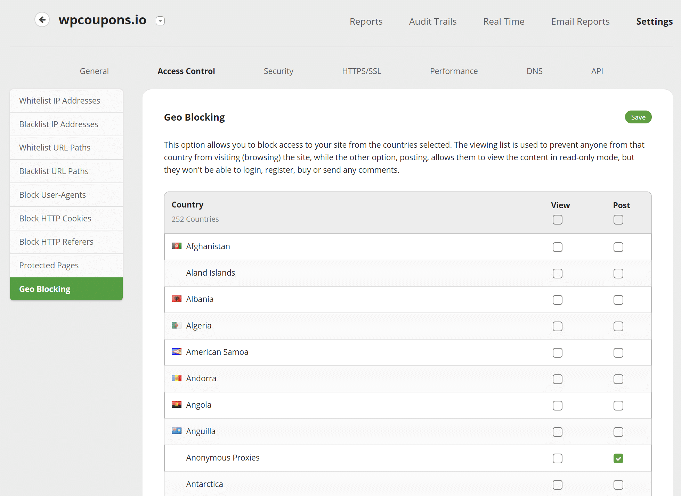Image resolution: width=681 pixels, height=496 pixels.
Task: Save the Geo Blocking settings
Action: (x=638, y=117)
